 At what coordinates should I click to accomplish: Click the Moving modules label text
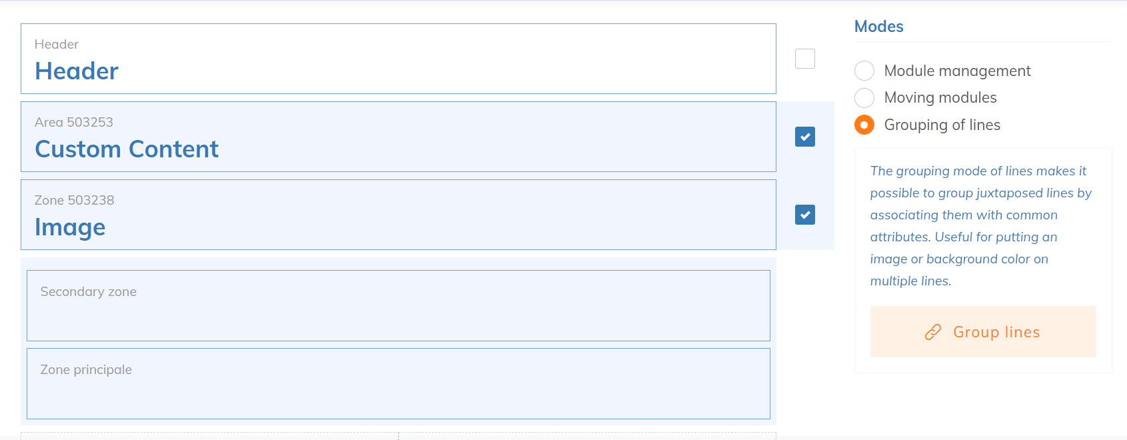(940, 98)
